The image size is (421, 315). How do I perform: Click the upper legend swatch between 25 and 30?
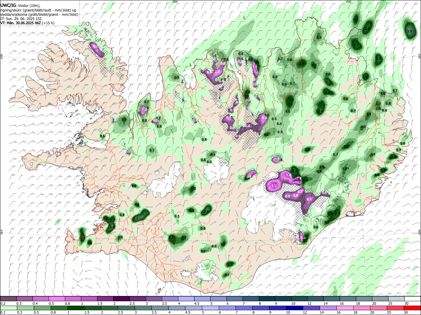(396, 299)
